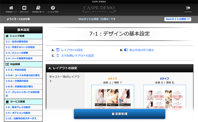Jump to レイアウトの設定 section link
Viewport: 198px width, 122px height.
pyautogui.click(x=72, y=50)
